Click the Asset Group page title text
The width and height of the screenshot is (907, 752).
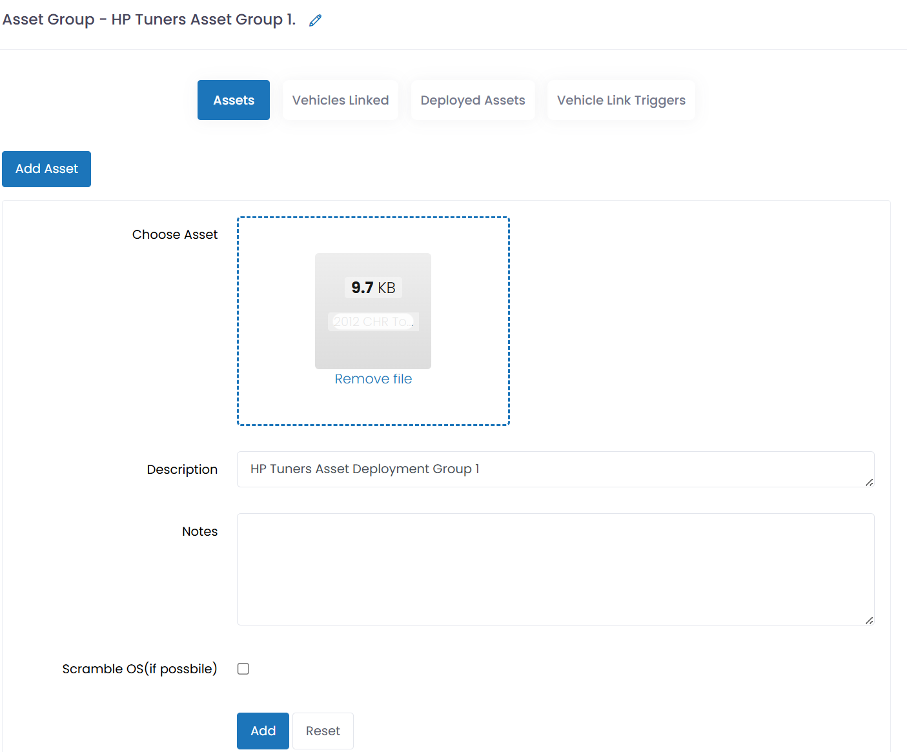pyautogui.click(x=149, y=19)
